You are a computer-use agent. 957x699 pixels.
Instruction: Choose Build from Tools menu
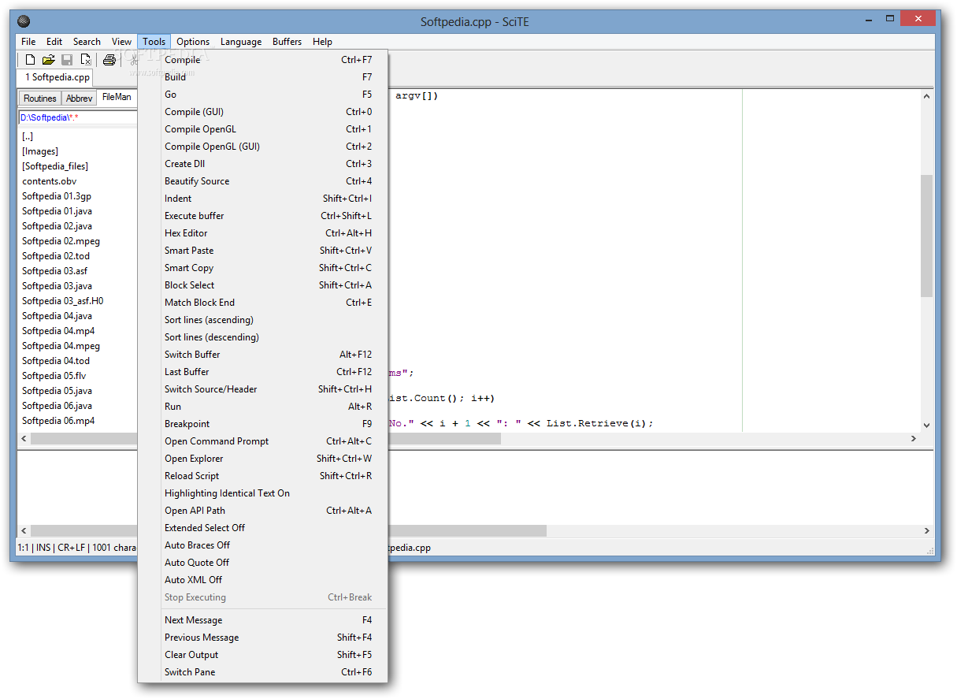(x=263, y=77)
